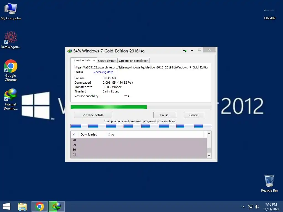
Task: Pause the download
Action: (x=164, y=115)
